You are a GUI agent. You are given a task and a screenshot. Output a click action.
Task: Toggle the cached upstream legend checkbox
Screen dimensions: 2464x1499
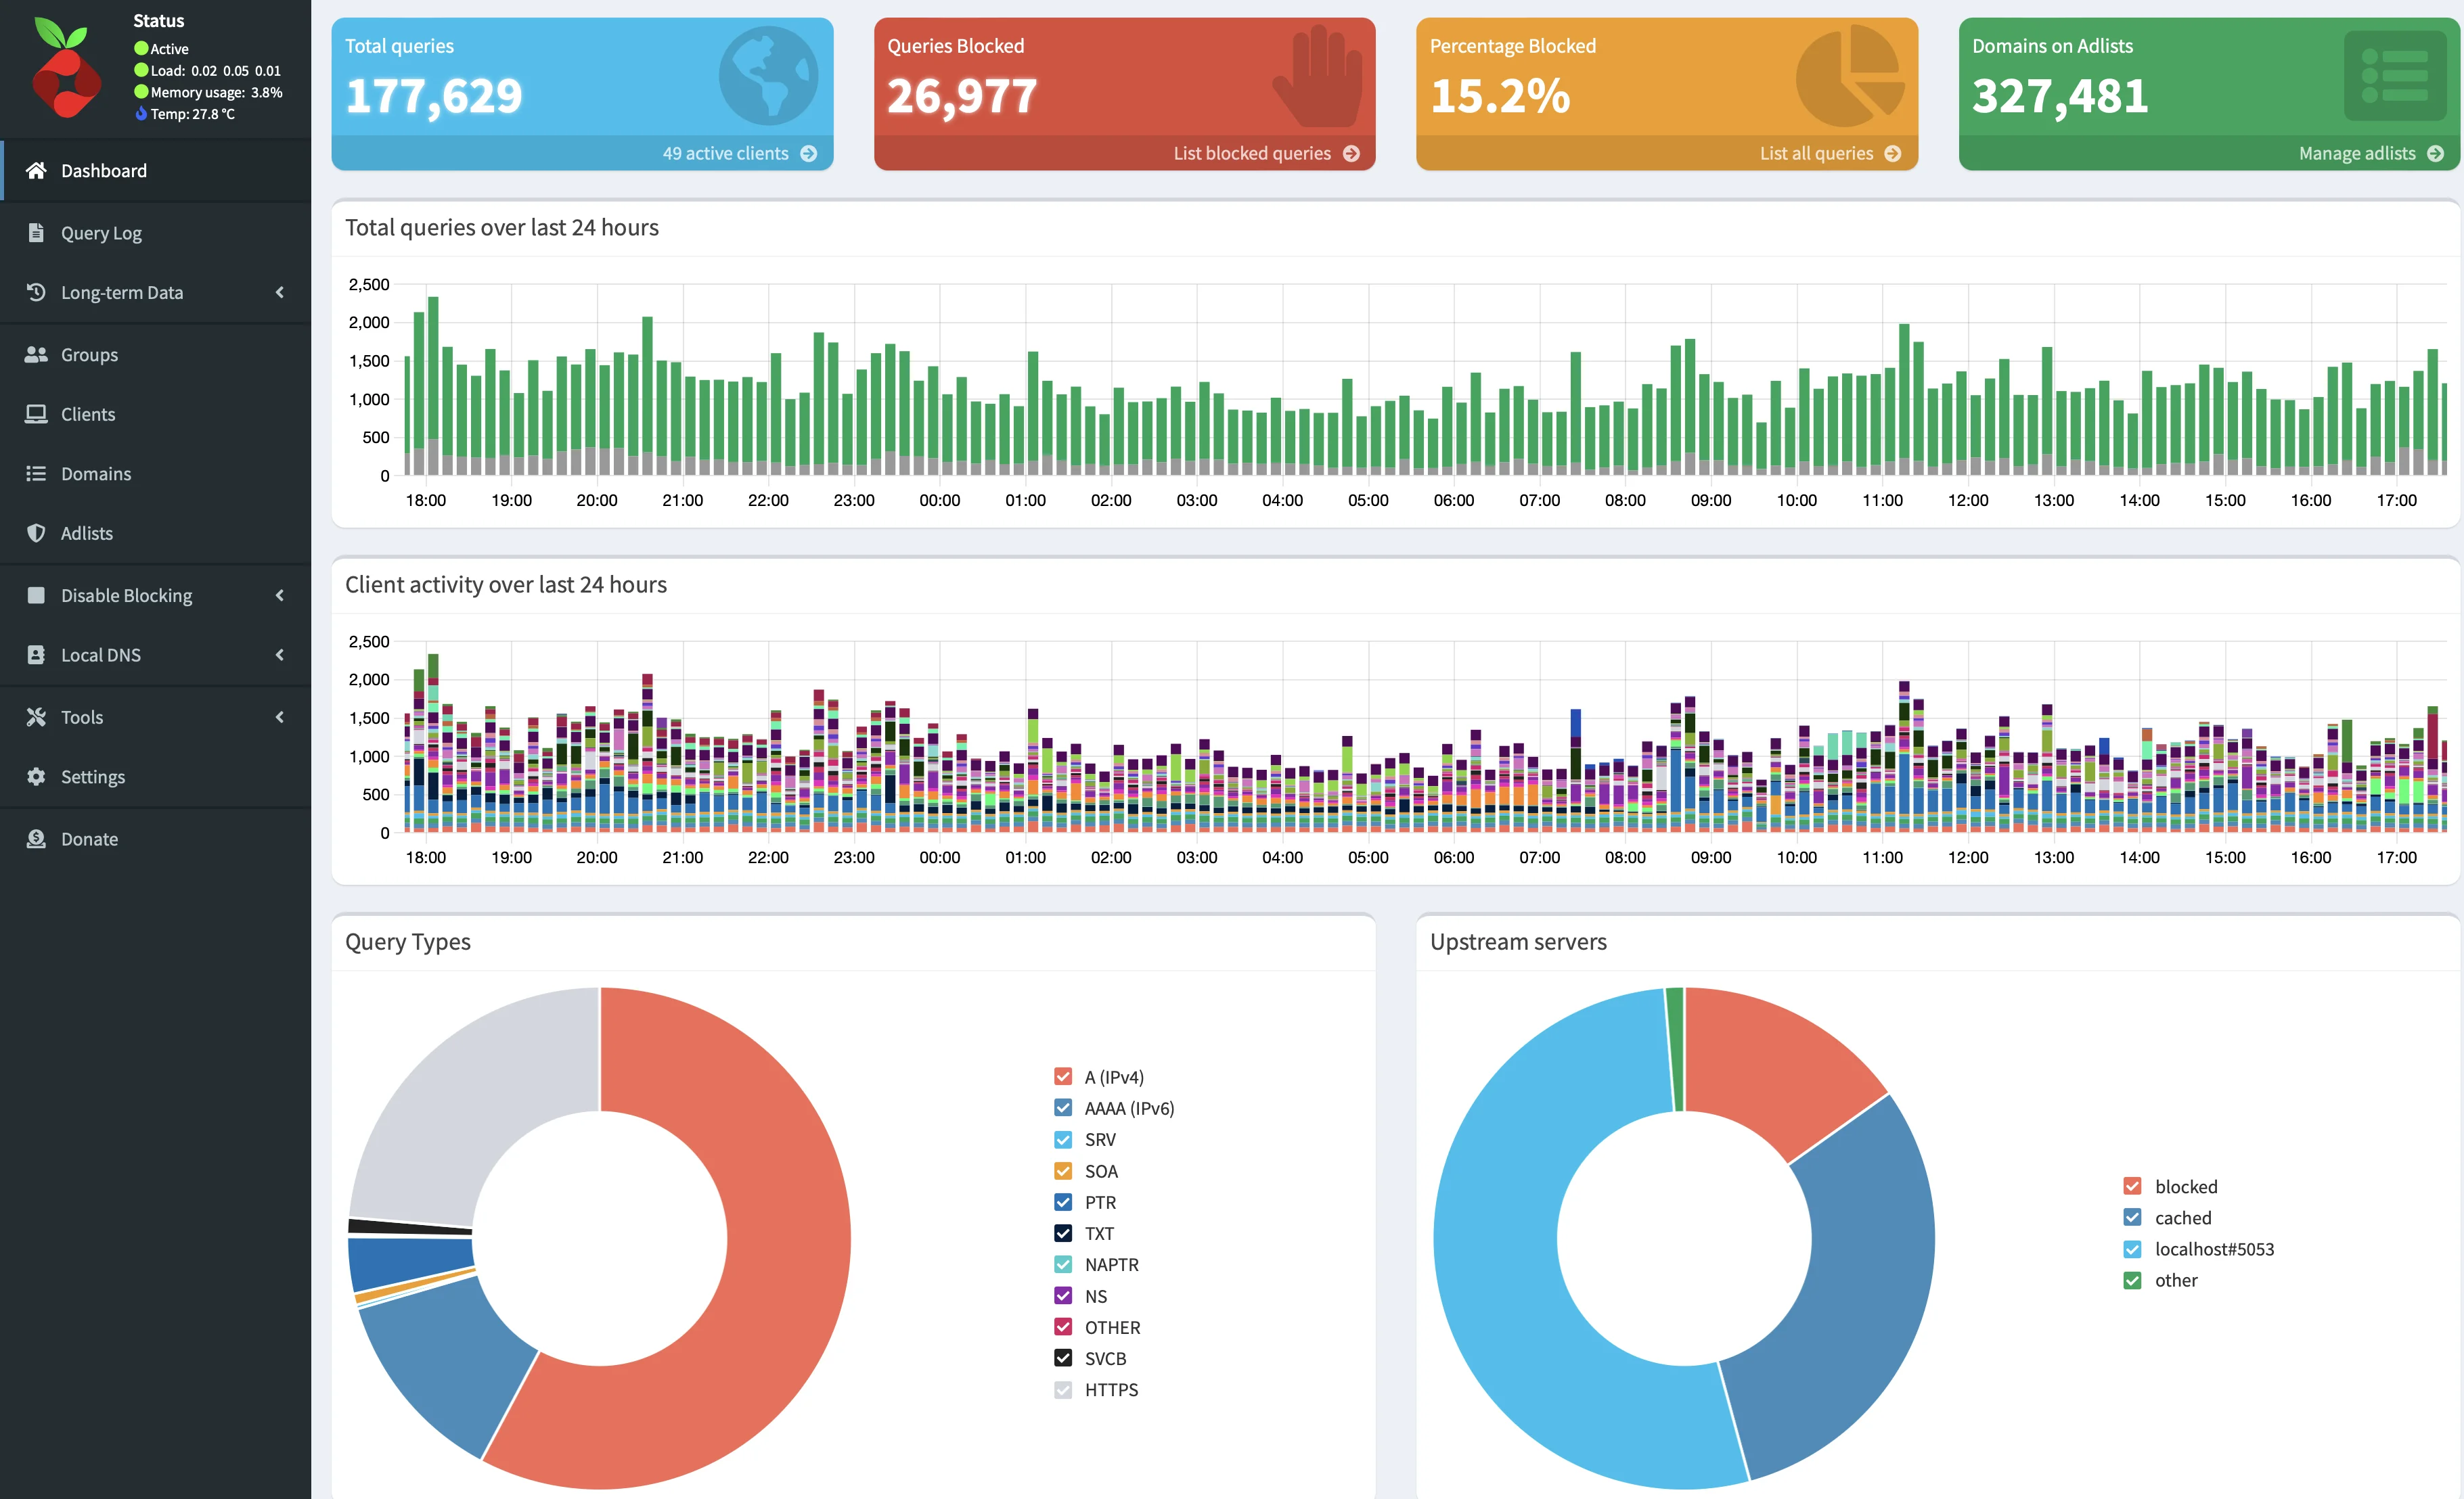tap(2132, 1217)
